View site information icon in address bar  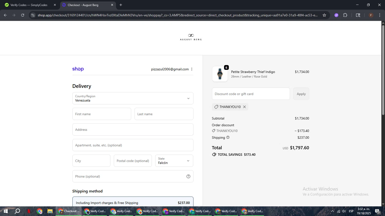(33, 15)
